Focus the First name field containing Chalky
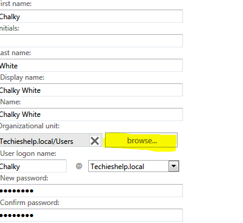The image size is (243, 223). [91, 16]
